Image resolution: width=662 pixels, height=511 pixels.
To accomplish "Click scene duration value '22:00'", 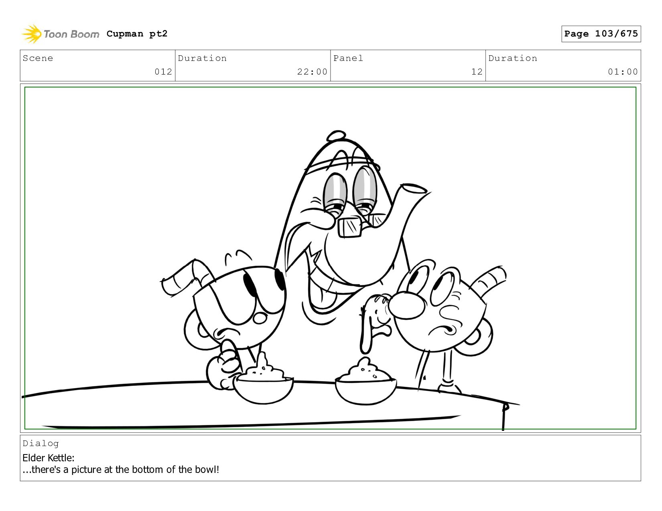I will coord(312,72).
